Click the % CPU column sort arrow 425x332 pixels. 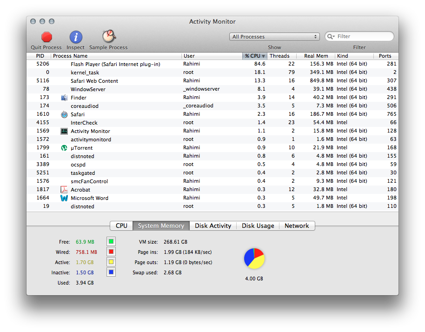[263, 56]
